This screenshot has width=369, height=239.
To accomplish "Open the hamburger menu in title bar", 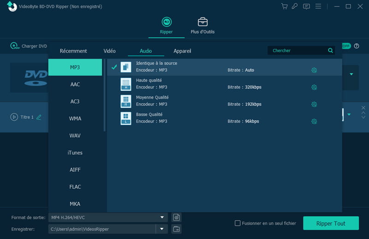I will coord(318,6).
